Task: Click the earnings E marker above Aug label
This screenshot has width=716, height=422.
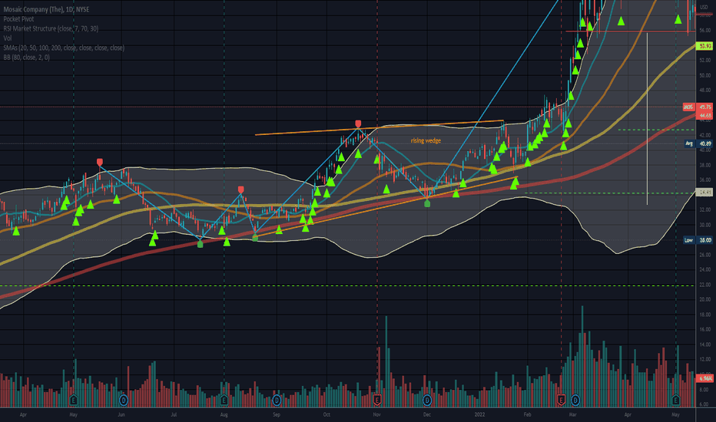Action: (x=224, y=400)
